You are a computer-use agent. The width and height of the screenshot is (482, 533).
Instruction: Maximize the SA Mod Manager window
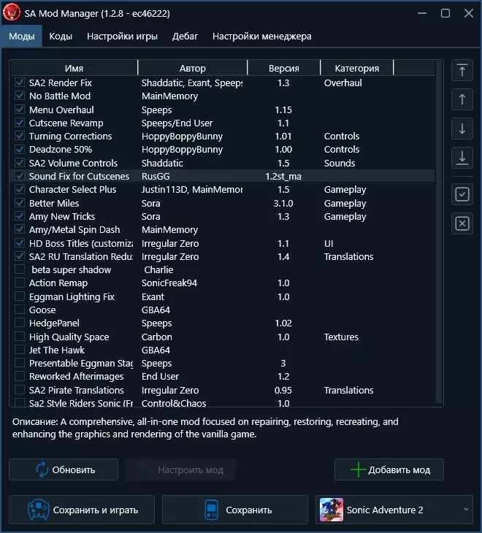tap(445, 13)
